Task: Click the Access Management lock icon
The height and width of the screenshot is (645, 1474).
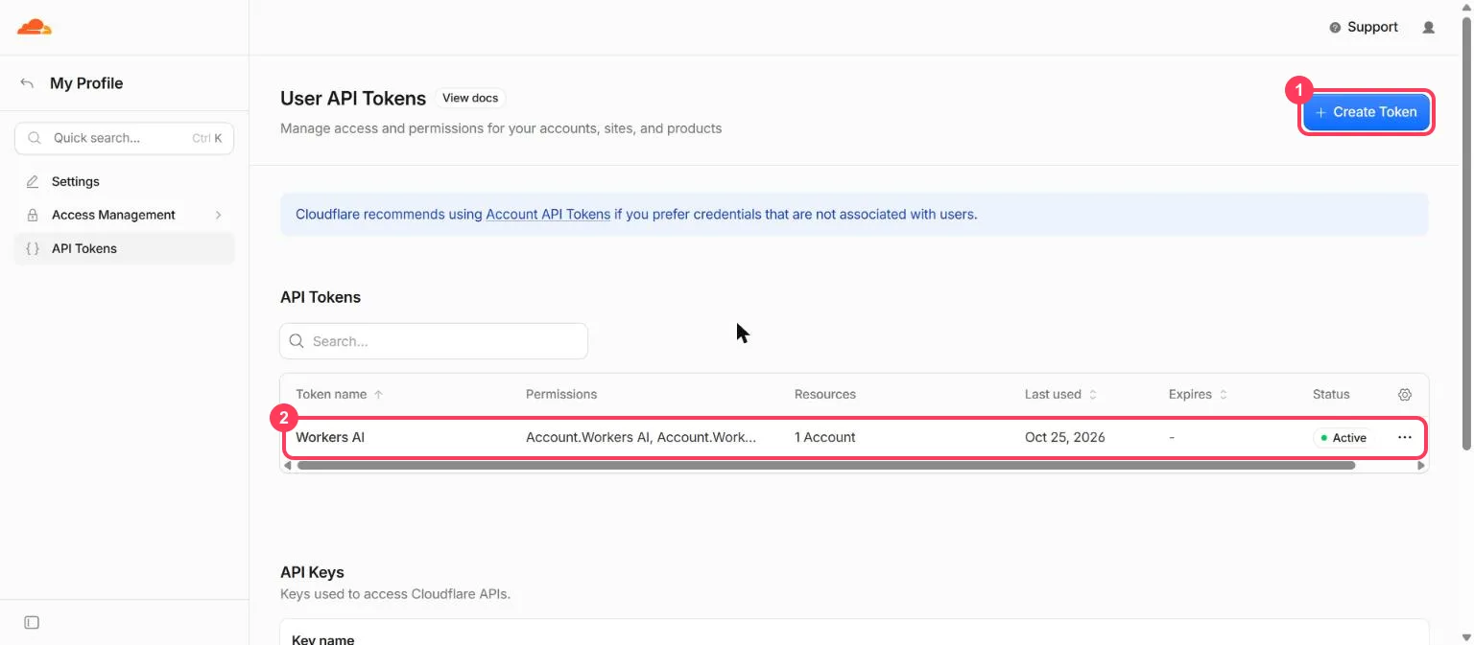Action: click(33, 216)
